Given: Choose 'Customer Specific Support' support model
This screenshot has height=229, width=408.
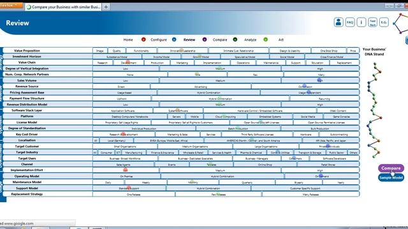Looking at the screenshot, I should coord(305,188).
